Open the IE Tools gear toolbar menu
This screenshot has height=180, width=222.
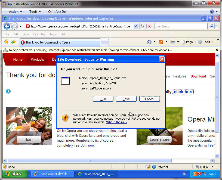click(x=205, y=42)
